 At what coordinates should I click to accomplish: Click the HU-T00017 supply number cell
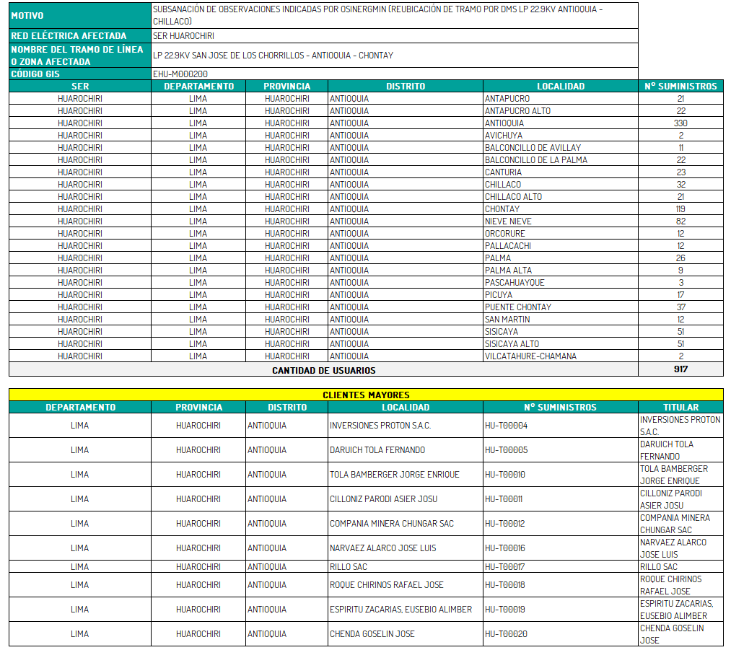tap(506, 567)
